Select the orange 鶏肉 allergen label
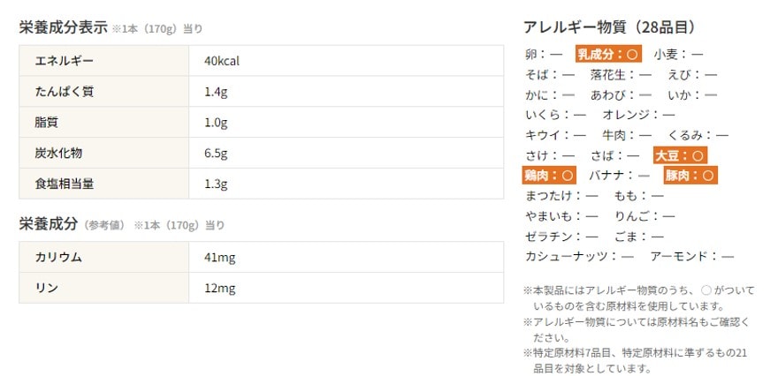Screen dimensions: 778x376 [x=549, y=176]
